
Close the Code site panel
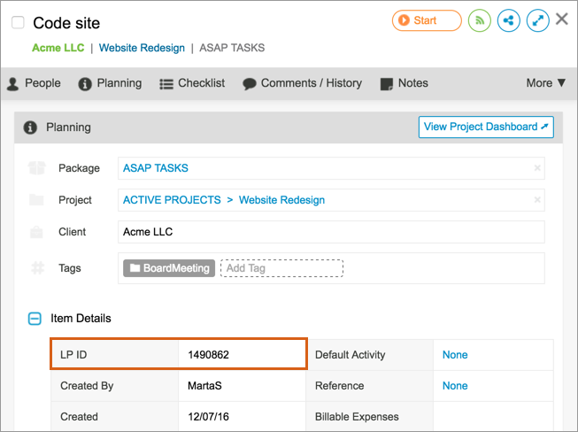561,19
